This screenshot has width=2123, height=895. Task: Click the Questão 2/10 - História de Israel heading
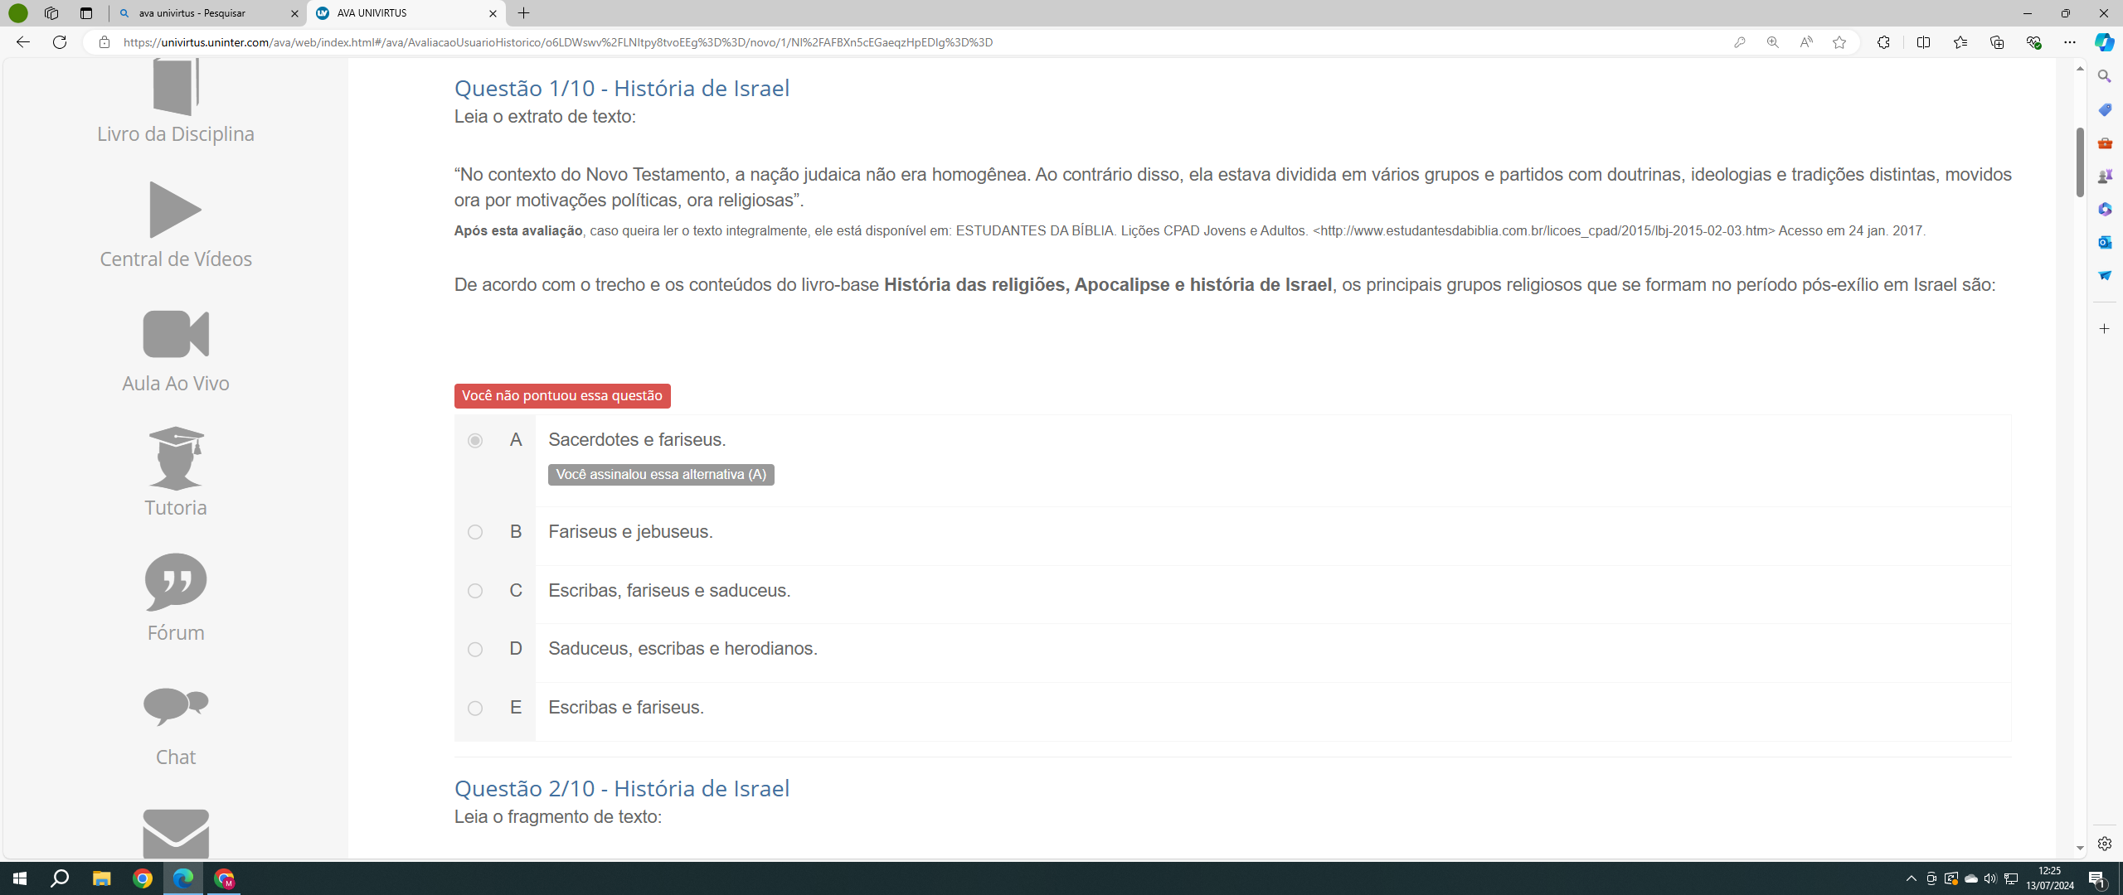tap(621, 788)
